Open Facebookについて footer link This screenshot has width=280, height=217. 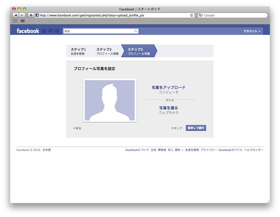pos(137,150)
